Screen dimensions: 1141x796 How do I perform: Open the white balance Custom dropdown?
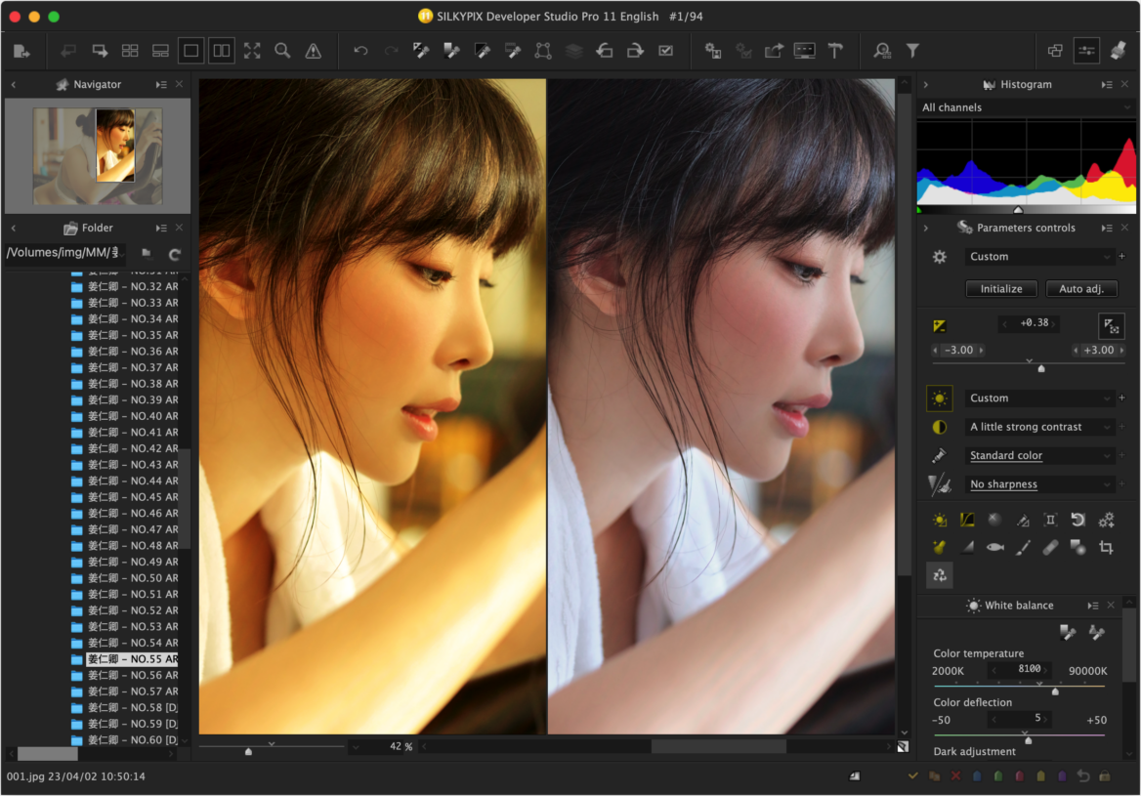[1039, 398]
